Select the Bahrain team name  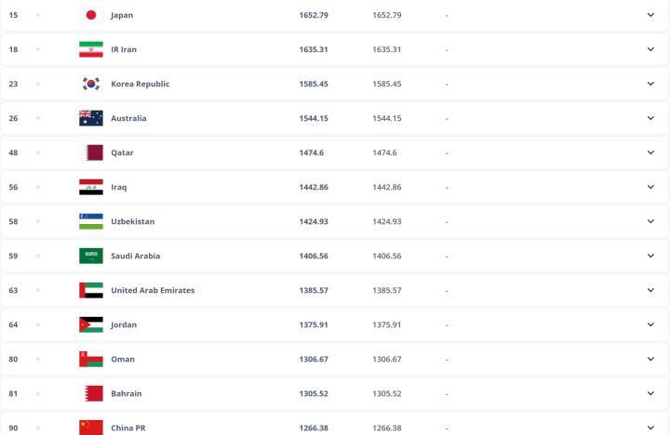(127, 393)
